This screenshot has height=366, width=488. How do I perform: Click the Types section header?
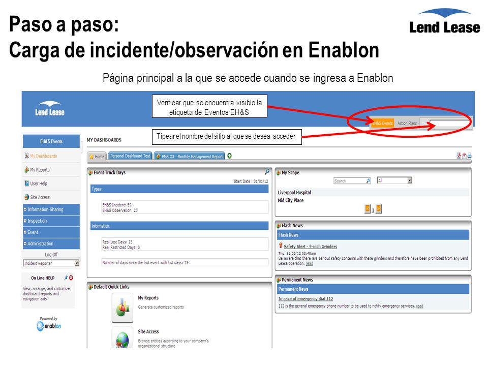point(179,189)
